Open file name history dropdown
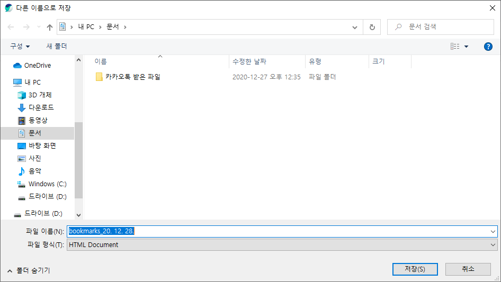This screenshot has height=282, width=501. coord(493,232)
